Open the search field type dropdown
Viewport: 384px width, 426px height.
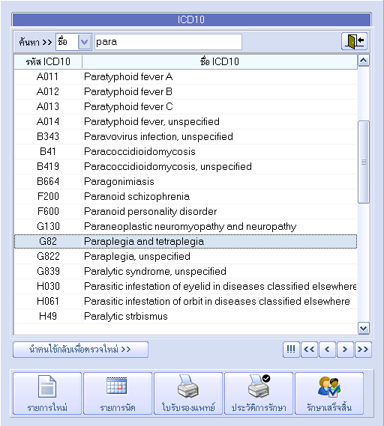pos(84,42)
